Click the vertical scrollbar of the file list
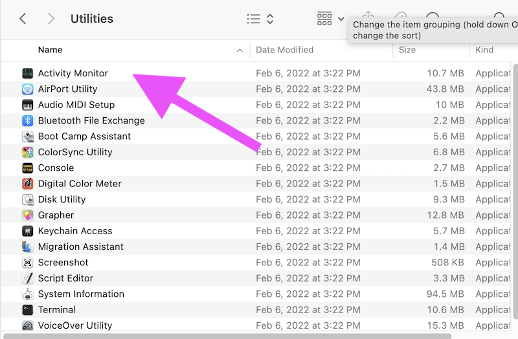 tap(515, 191)
